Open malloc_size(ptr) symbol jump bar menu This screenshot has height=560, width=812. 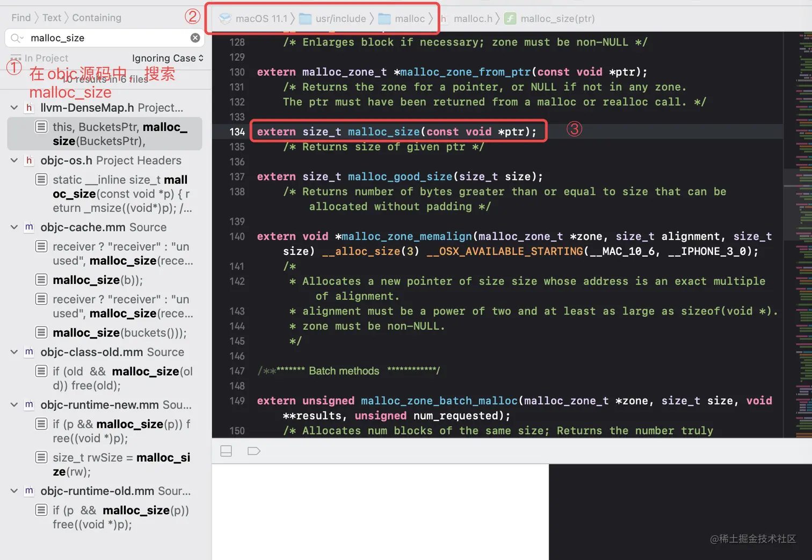[x=550, y=19]
